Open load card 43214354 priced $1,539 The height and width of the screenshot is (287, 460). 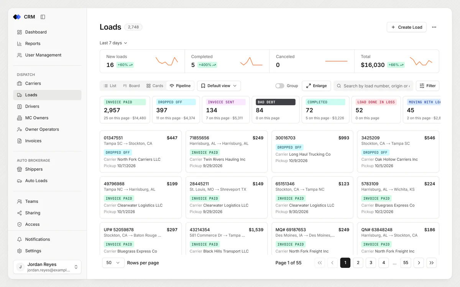227,239
